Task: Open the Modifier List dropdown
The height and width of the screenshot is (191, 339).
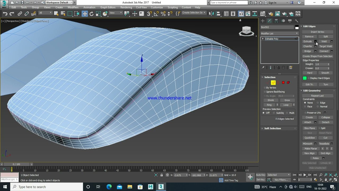Action: click(x=279, y=33)
